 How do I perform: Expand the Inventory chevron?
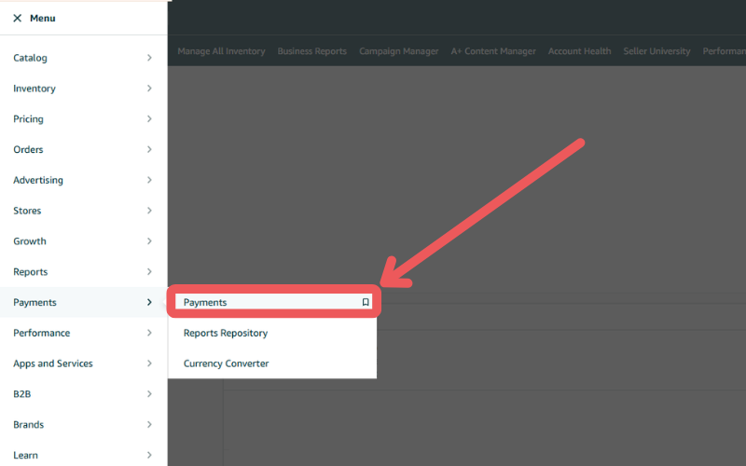[149, 89]
